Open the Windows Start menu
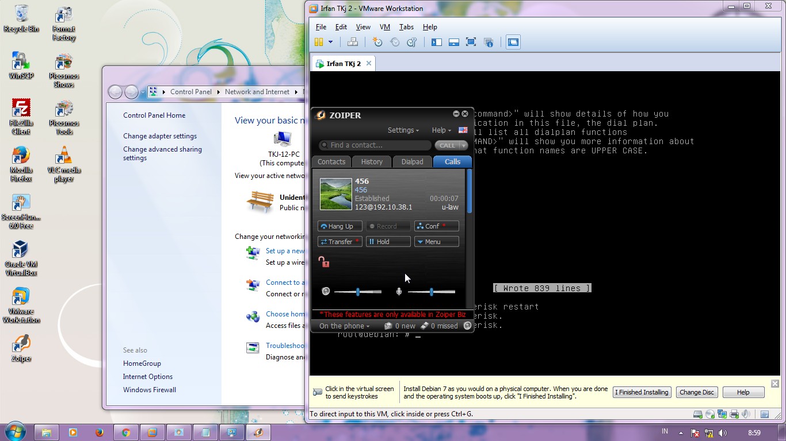 tap(16, 432)
